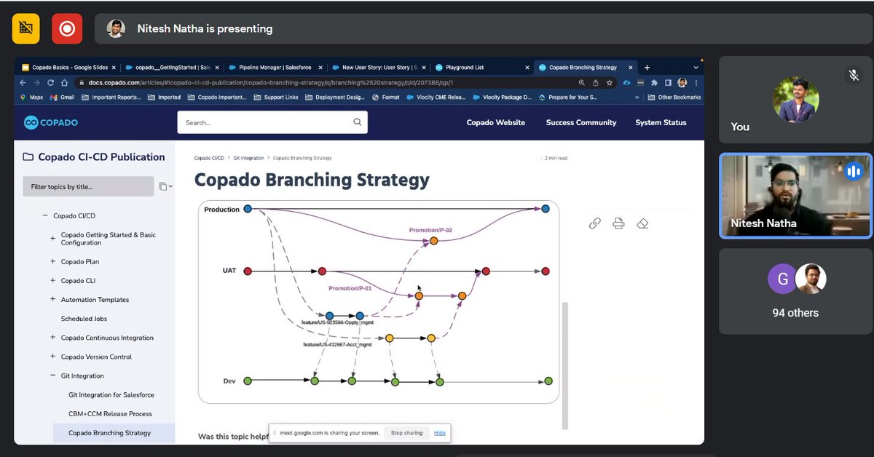Expand the Copado Plan node

53,261
